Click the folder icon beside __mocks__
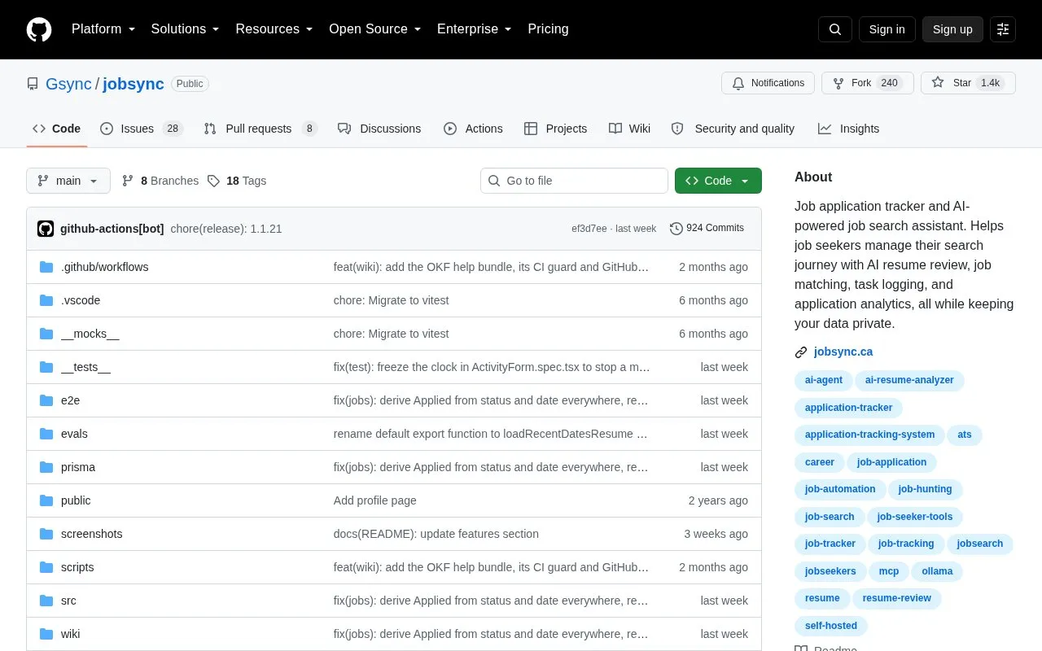Screen dimensions: 1042x651 coord(46,334)
